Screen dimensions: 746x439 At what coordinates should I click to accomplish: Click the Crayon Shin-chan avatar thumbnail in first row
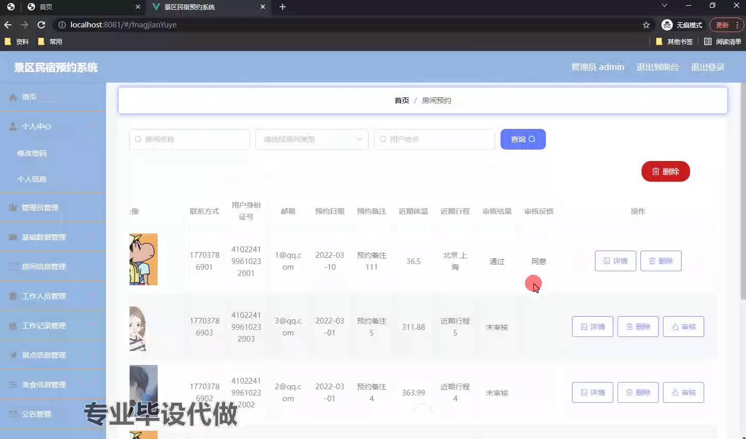click(144, 259)
